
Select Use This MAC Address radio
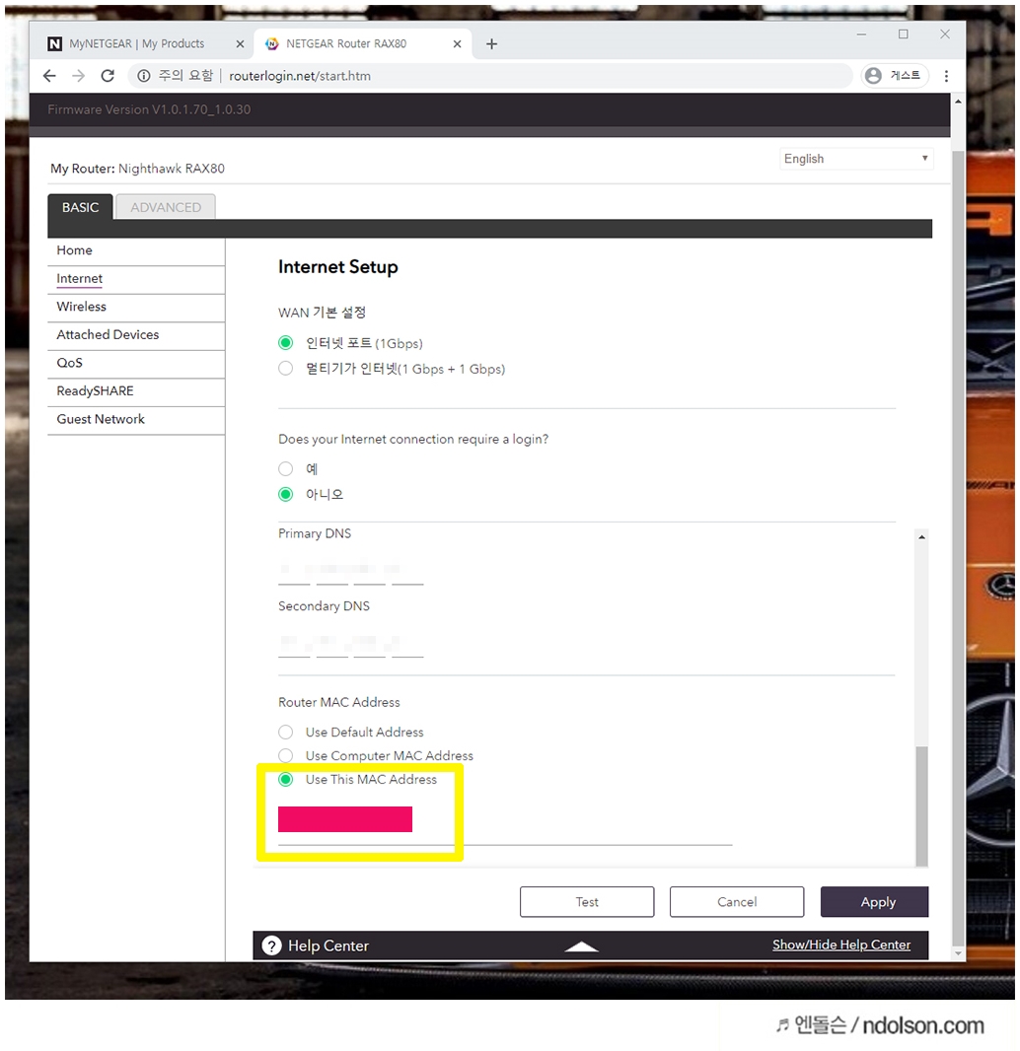point(286,780)
